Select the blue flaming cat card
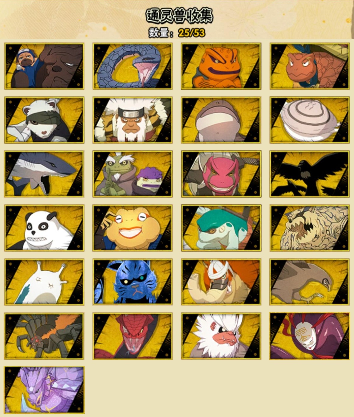This screenshot has height=417, width=354. coord(133,282)
